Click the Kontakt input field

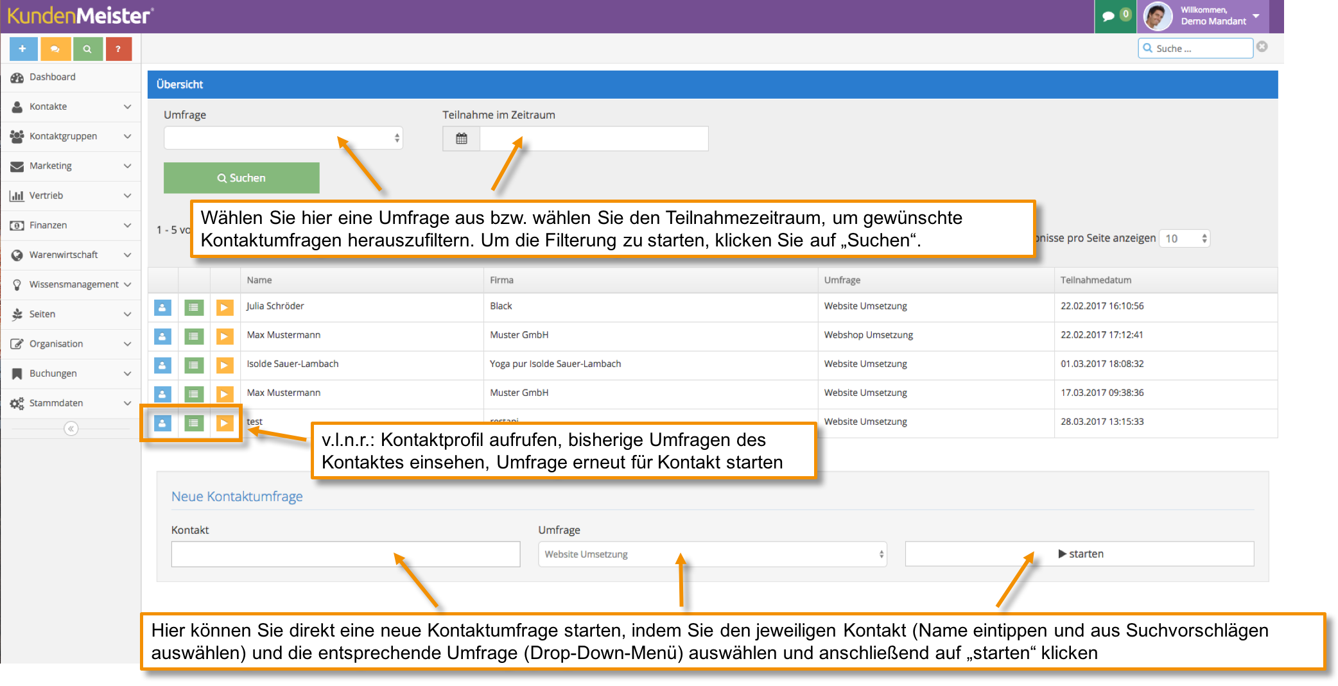click(x=345, y=554)
